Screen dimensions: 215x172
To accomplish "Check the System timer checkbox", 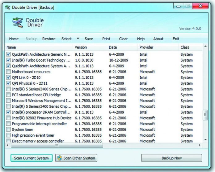I will pos(8,129).
